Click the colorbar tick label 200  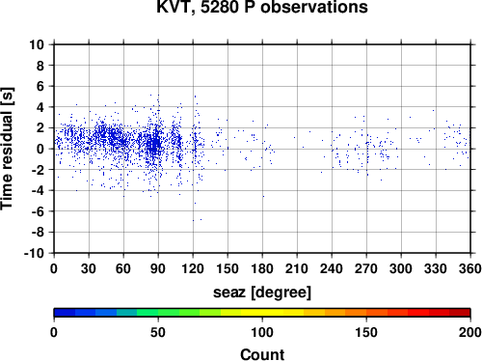[469, 332]
